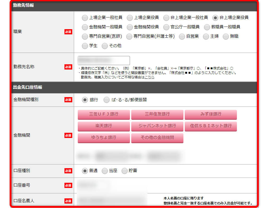Choose 学生 as occupation

pyautogui.click(x=85, y=46)
